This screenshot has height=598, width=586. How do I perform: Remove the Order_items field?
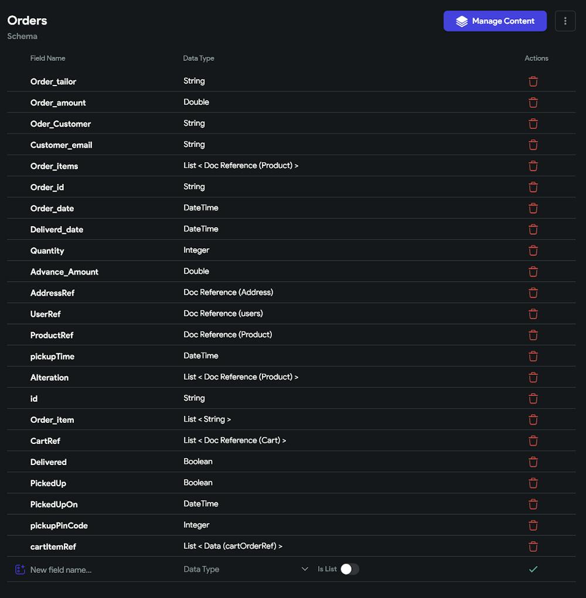pos(533,166)
